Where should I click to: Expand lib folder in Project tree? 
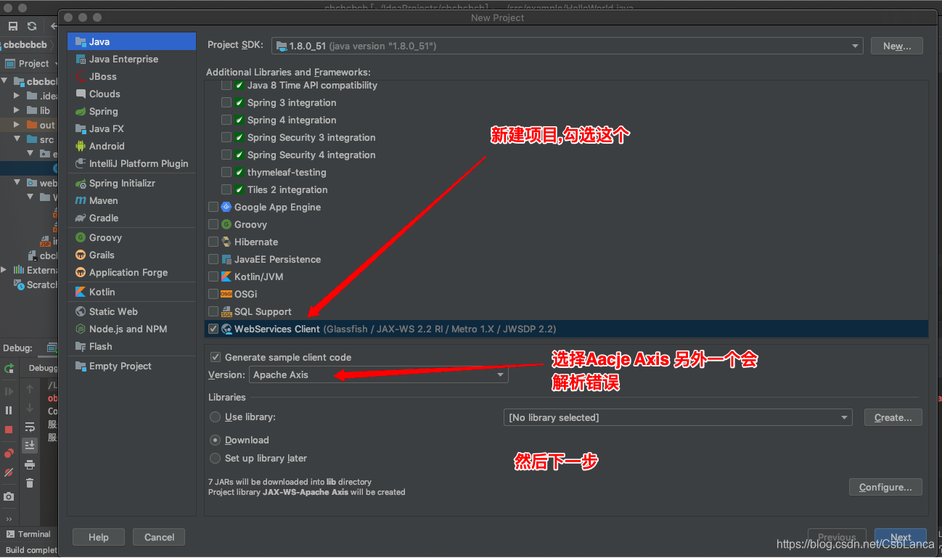17,110
